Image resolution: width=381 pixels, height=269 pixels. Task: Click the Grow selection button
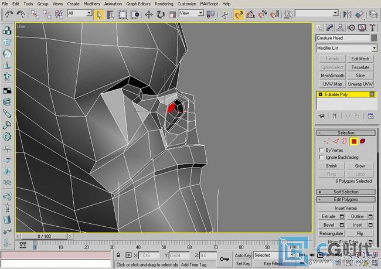pyautogui.click(x=360, y=166)
